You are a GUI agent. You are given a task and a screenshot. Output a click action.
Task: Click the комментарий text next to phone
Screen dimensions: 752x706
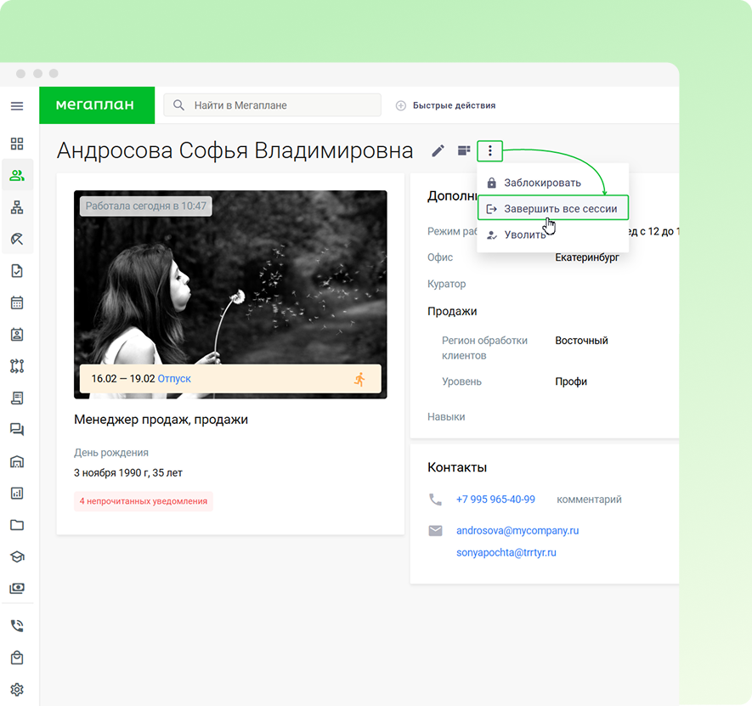click(x=589, y=500)
